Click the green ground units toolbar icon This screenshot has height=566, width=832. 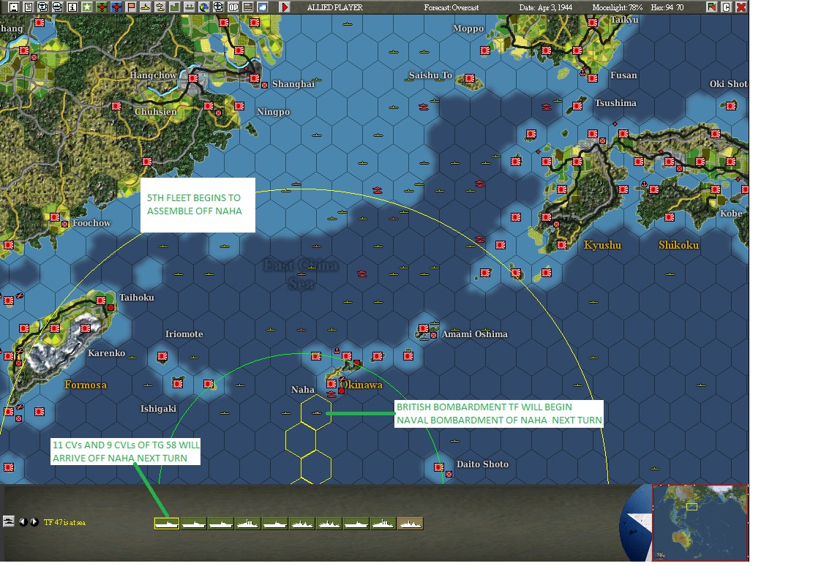pyautogui.click(x=189, y=7)
